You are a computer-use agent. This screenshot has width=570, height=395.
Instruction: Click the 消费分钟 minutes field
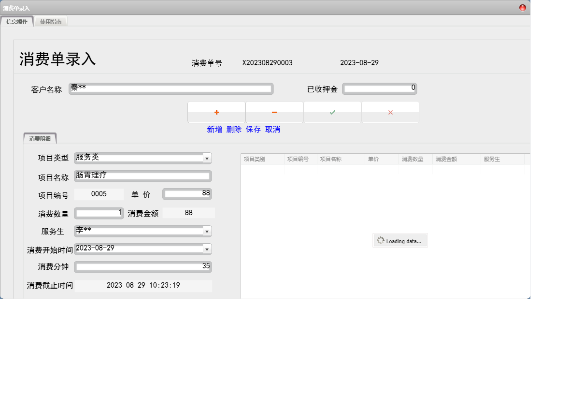[142, 267]
